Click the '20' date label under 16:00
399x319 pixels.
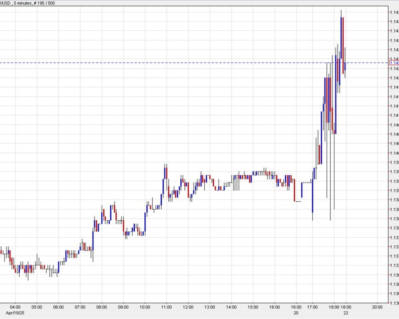pos(296,312)
